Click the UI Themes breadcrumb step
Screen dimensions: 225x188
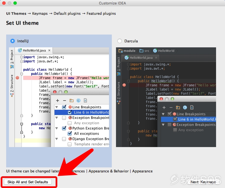(x=16, y=13)
